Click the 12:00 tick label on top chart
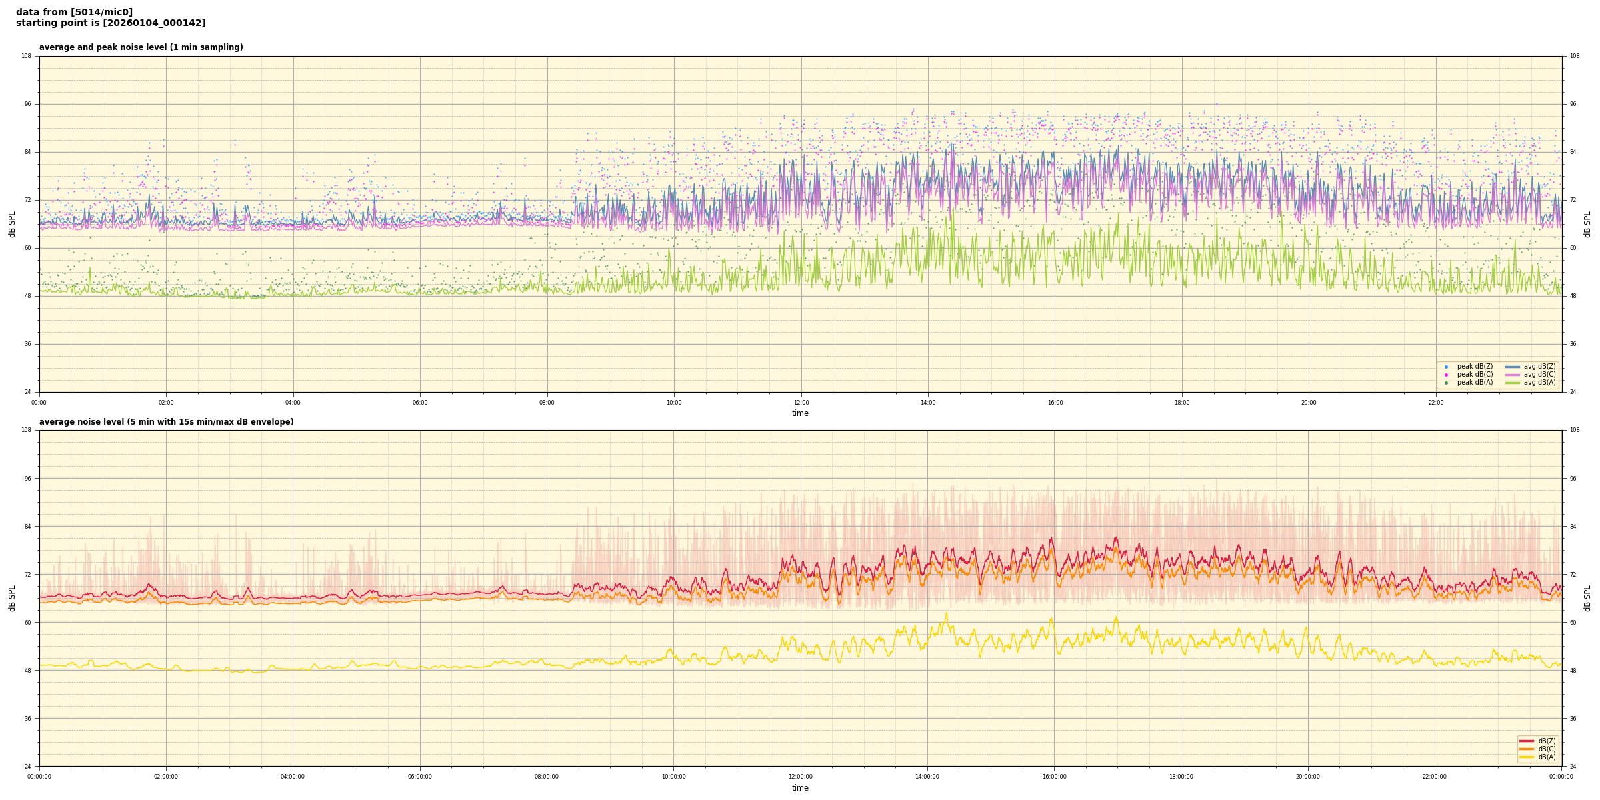The image size is (1600, 800). pos(801,403)
